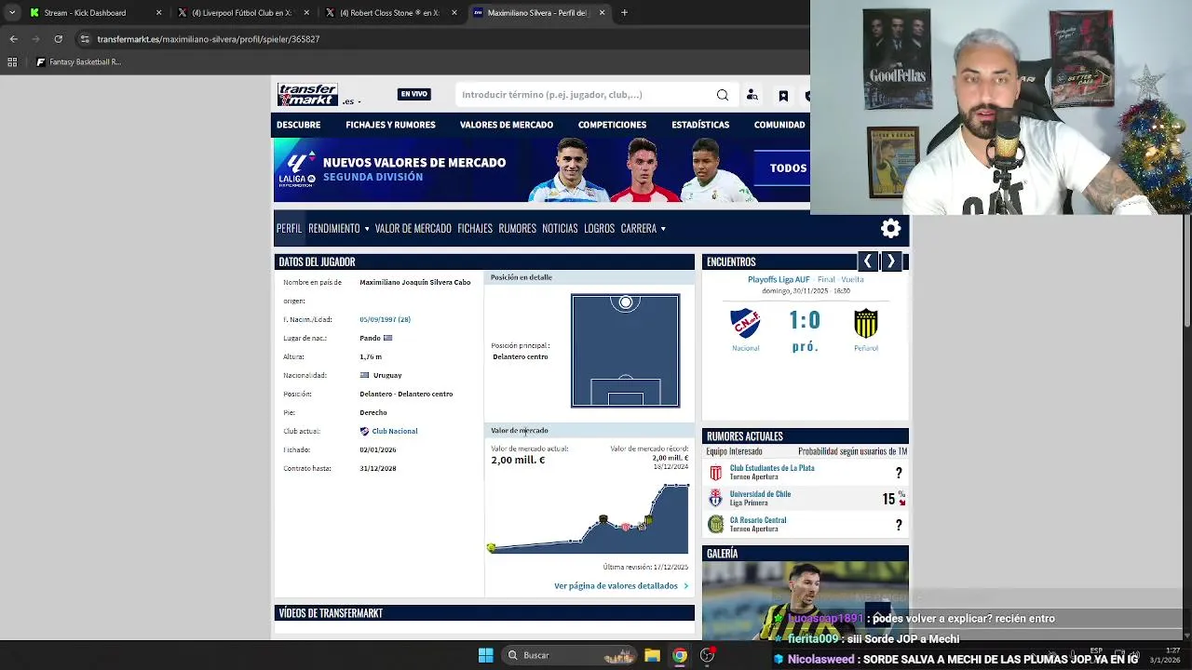
Task: Open the bookmark watchlist icon
Action: pos(783,95)
